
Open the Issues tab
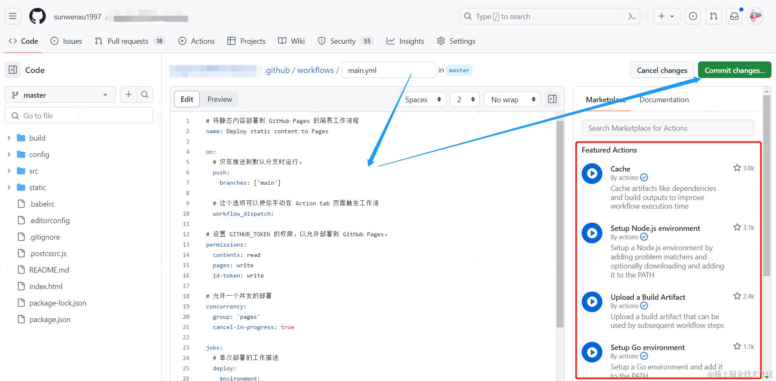pyautogui.click(x=66, y=41)
